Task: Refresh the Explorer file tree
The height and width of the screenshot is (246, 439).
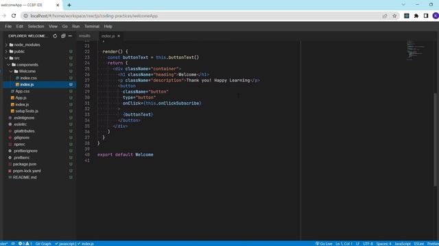Action: coord(55,36)
